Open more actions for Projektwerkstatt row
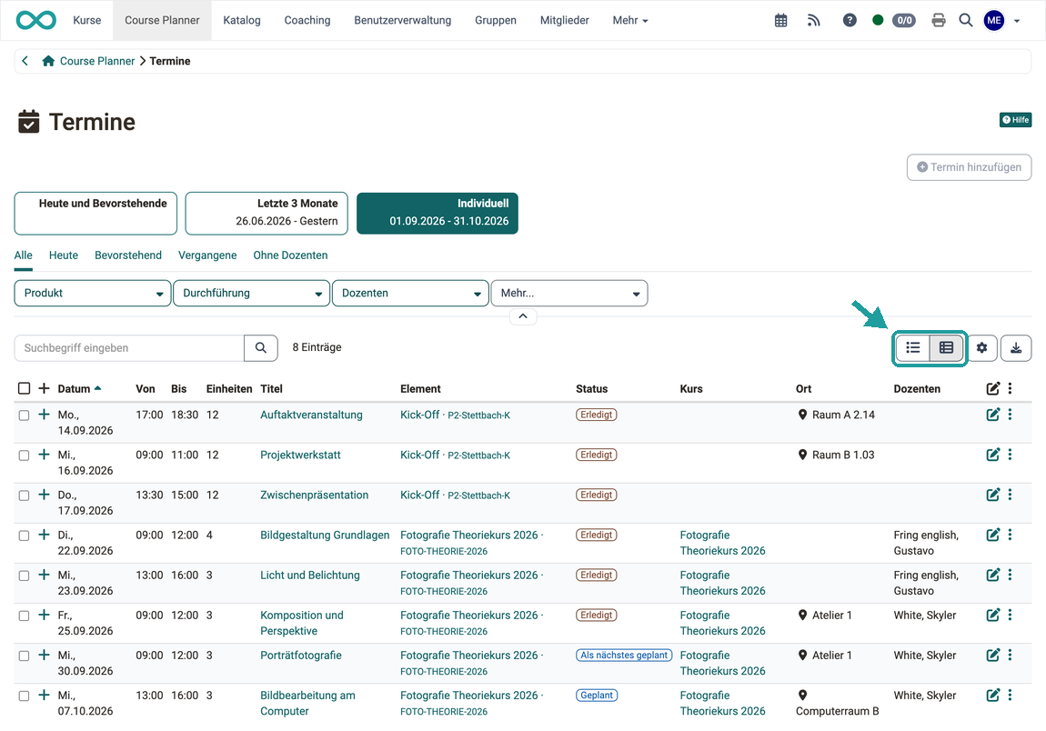Viewport: 1046px width, 731px height. (1010, 455)
